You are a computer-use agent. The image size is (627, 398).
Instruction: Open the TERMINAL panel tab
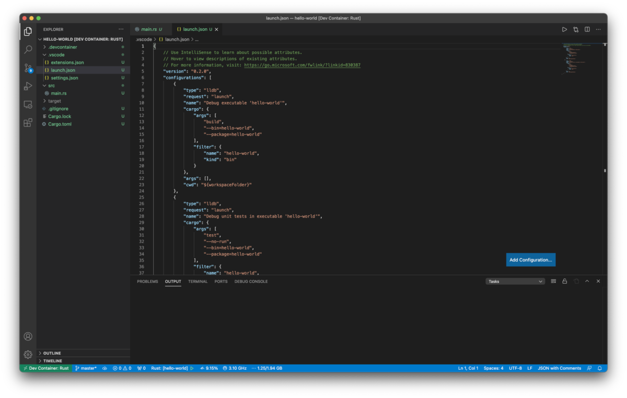(x=198, y=281)
